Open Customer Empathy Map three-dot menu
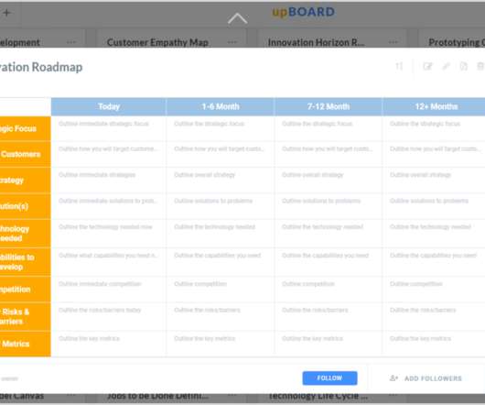The image size is (485, 405). coord(232,42)
